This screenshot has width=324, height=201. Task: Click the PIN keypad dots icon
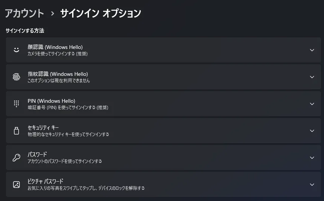[x=16, y=104]
